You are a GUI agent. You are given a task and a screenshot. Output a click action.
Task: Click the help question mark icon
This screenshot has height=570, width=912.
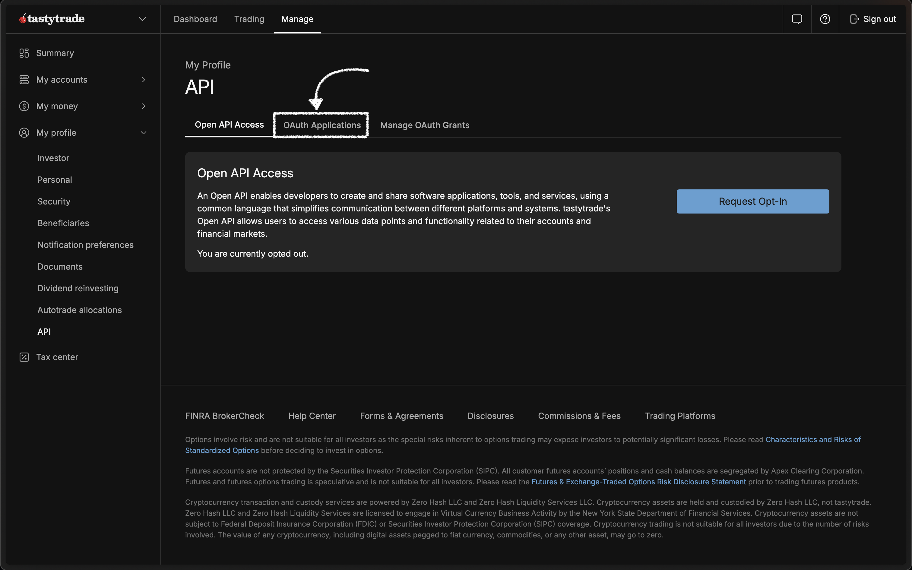pos(825,19)
